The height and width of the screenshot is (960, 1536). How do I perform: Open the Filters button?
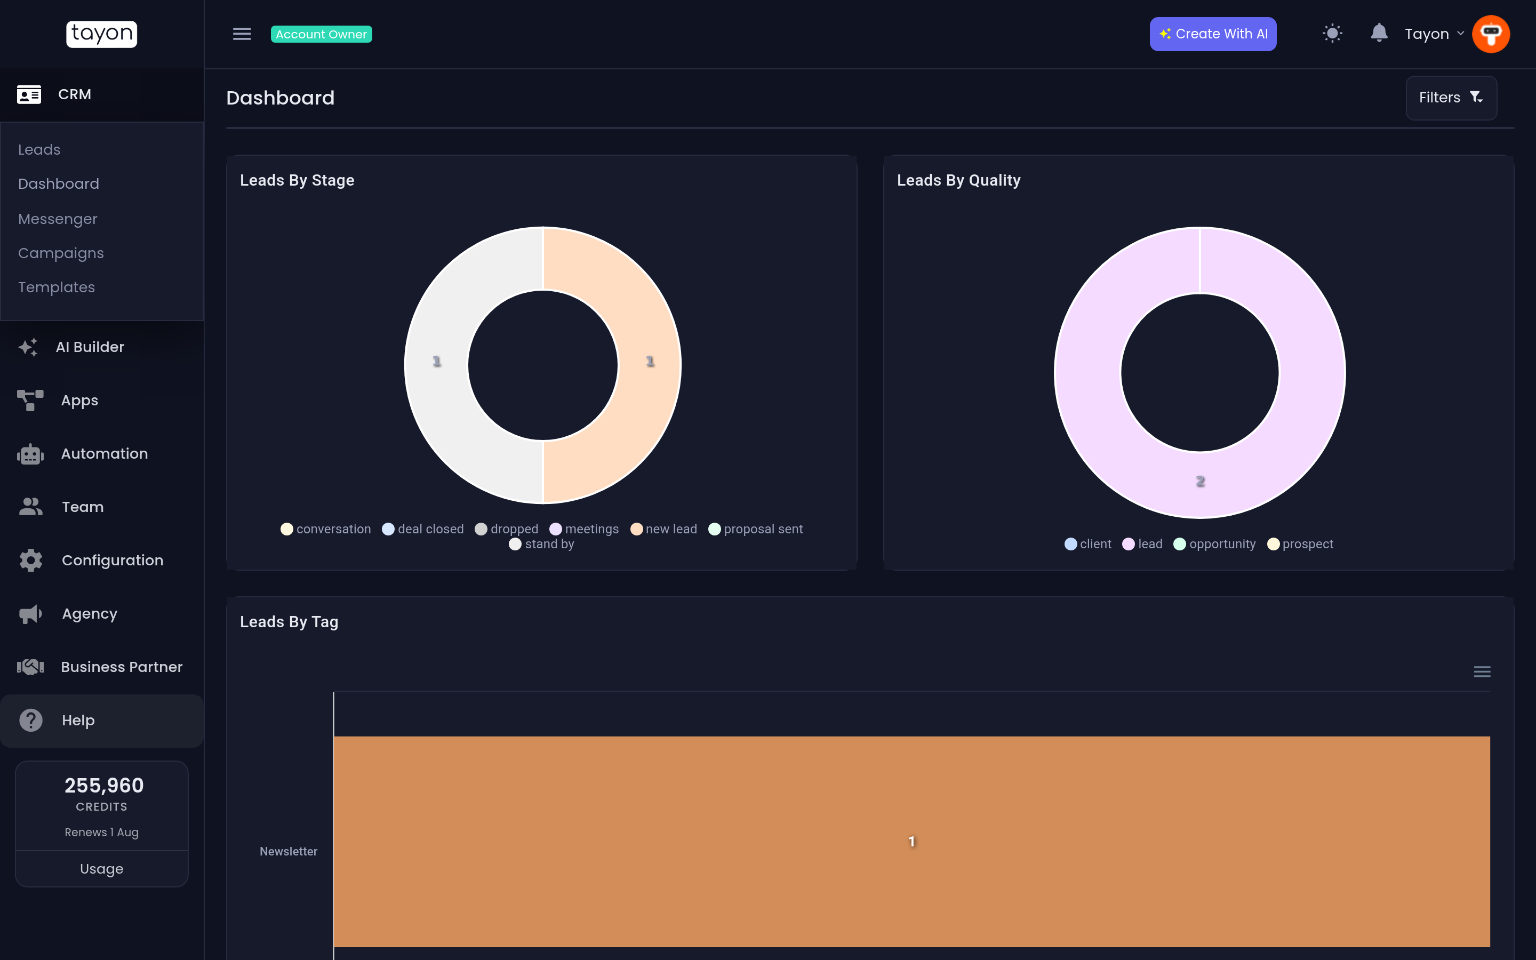1451,98
